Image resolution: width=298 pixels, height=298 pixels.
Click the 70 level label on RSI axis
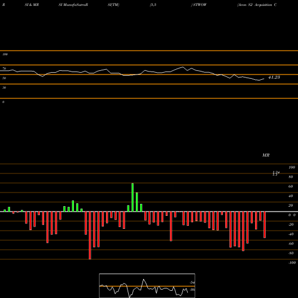click(x=4, y=69)
